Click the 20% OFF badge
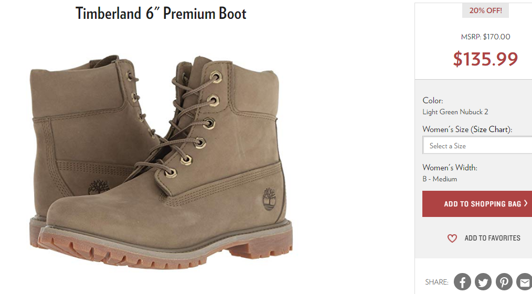Screen dimensions: 532x294 pyautogui.click(x=485, y=10)
